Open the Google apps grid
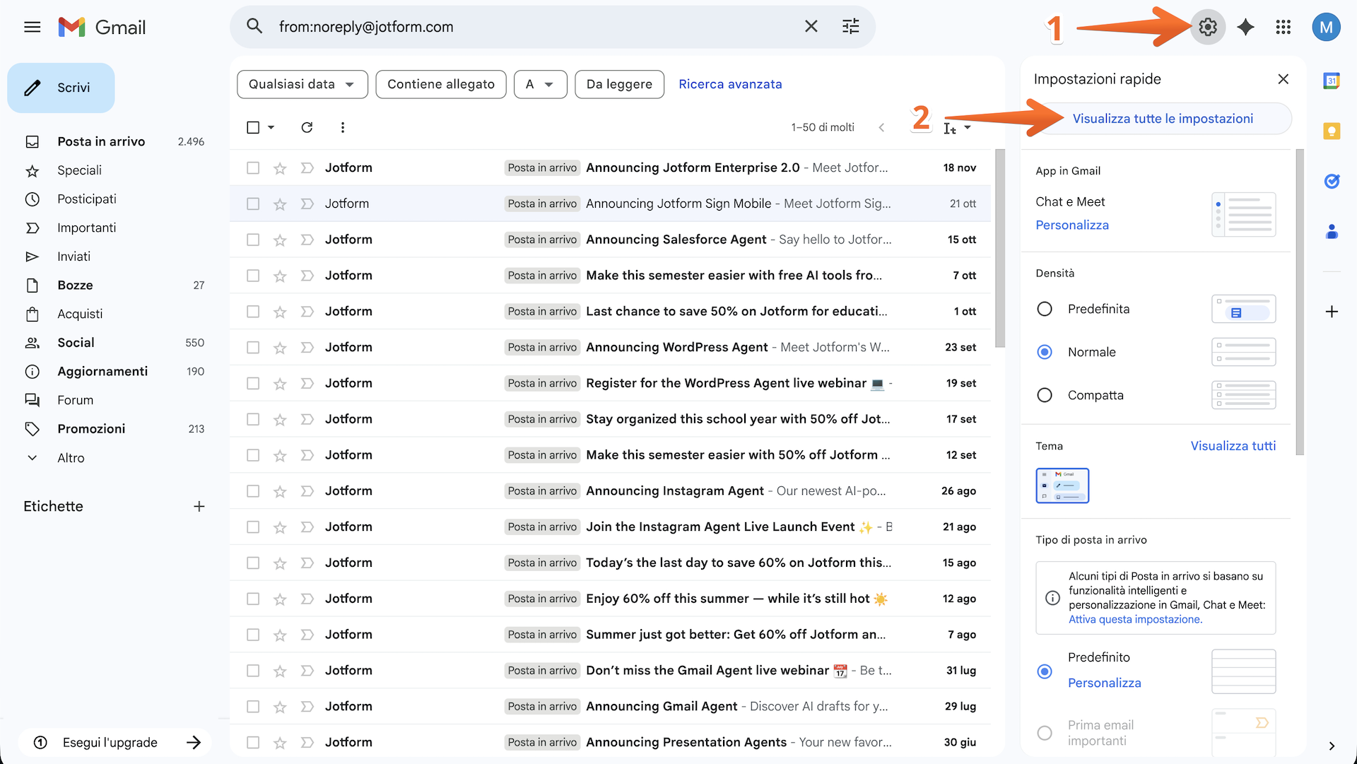This screenshot has width=1357, height=764. point(1283,27)
